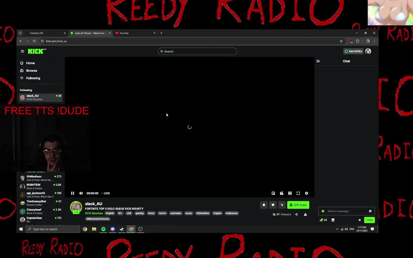The height and width of the screenshot is (258, 413).
Task: Click the channel points balance 70
Action: click(x=323, y=220)
